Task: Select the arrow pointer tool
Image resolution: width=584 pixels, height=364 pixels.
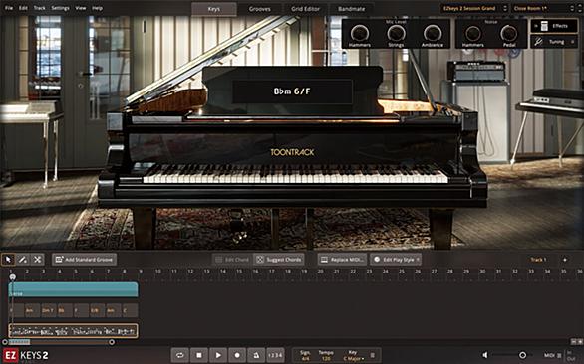Action: [8, 260]
